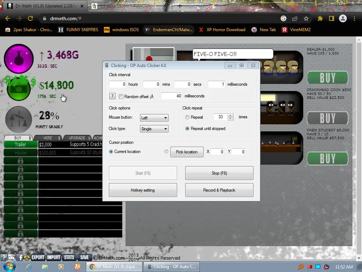Reload the drmeth.com page
The image size is (362, 272).
(x=30, y=18)
